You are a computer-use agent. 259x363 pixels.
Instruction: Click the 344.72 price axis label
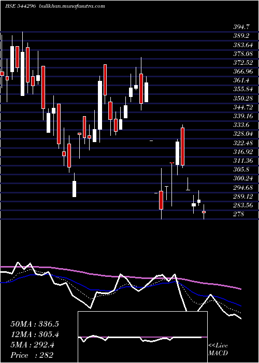click(x=243, y=107)
